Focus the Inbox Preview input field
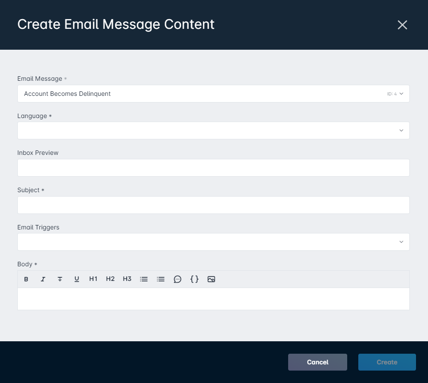The image size is (428, 383). coord(214,168)
